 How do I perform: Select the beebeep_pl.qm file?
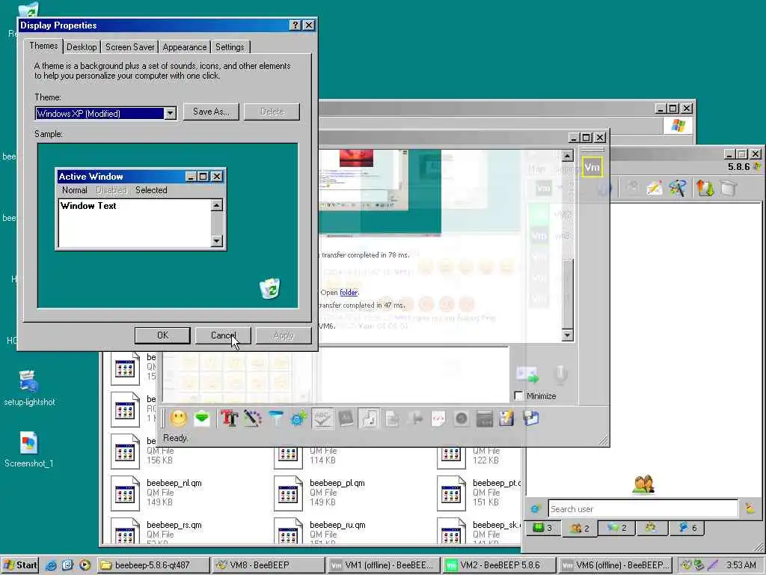[x=319, y=493]
